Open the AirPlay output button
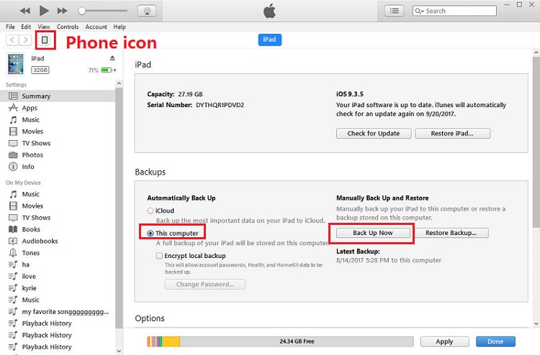540x355 pixels. (x=147, y=11)
